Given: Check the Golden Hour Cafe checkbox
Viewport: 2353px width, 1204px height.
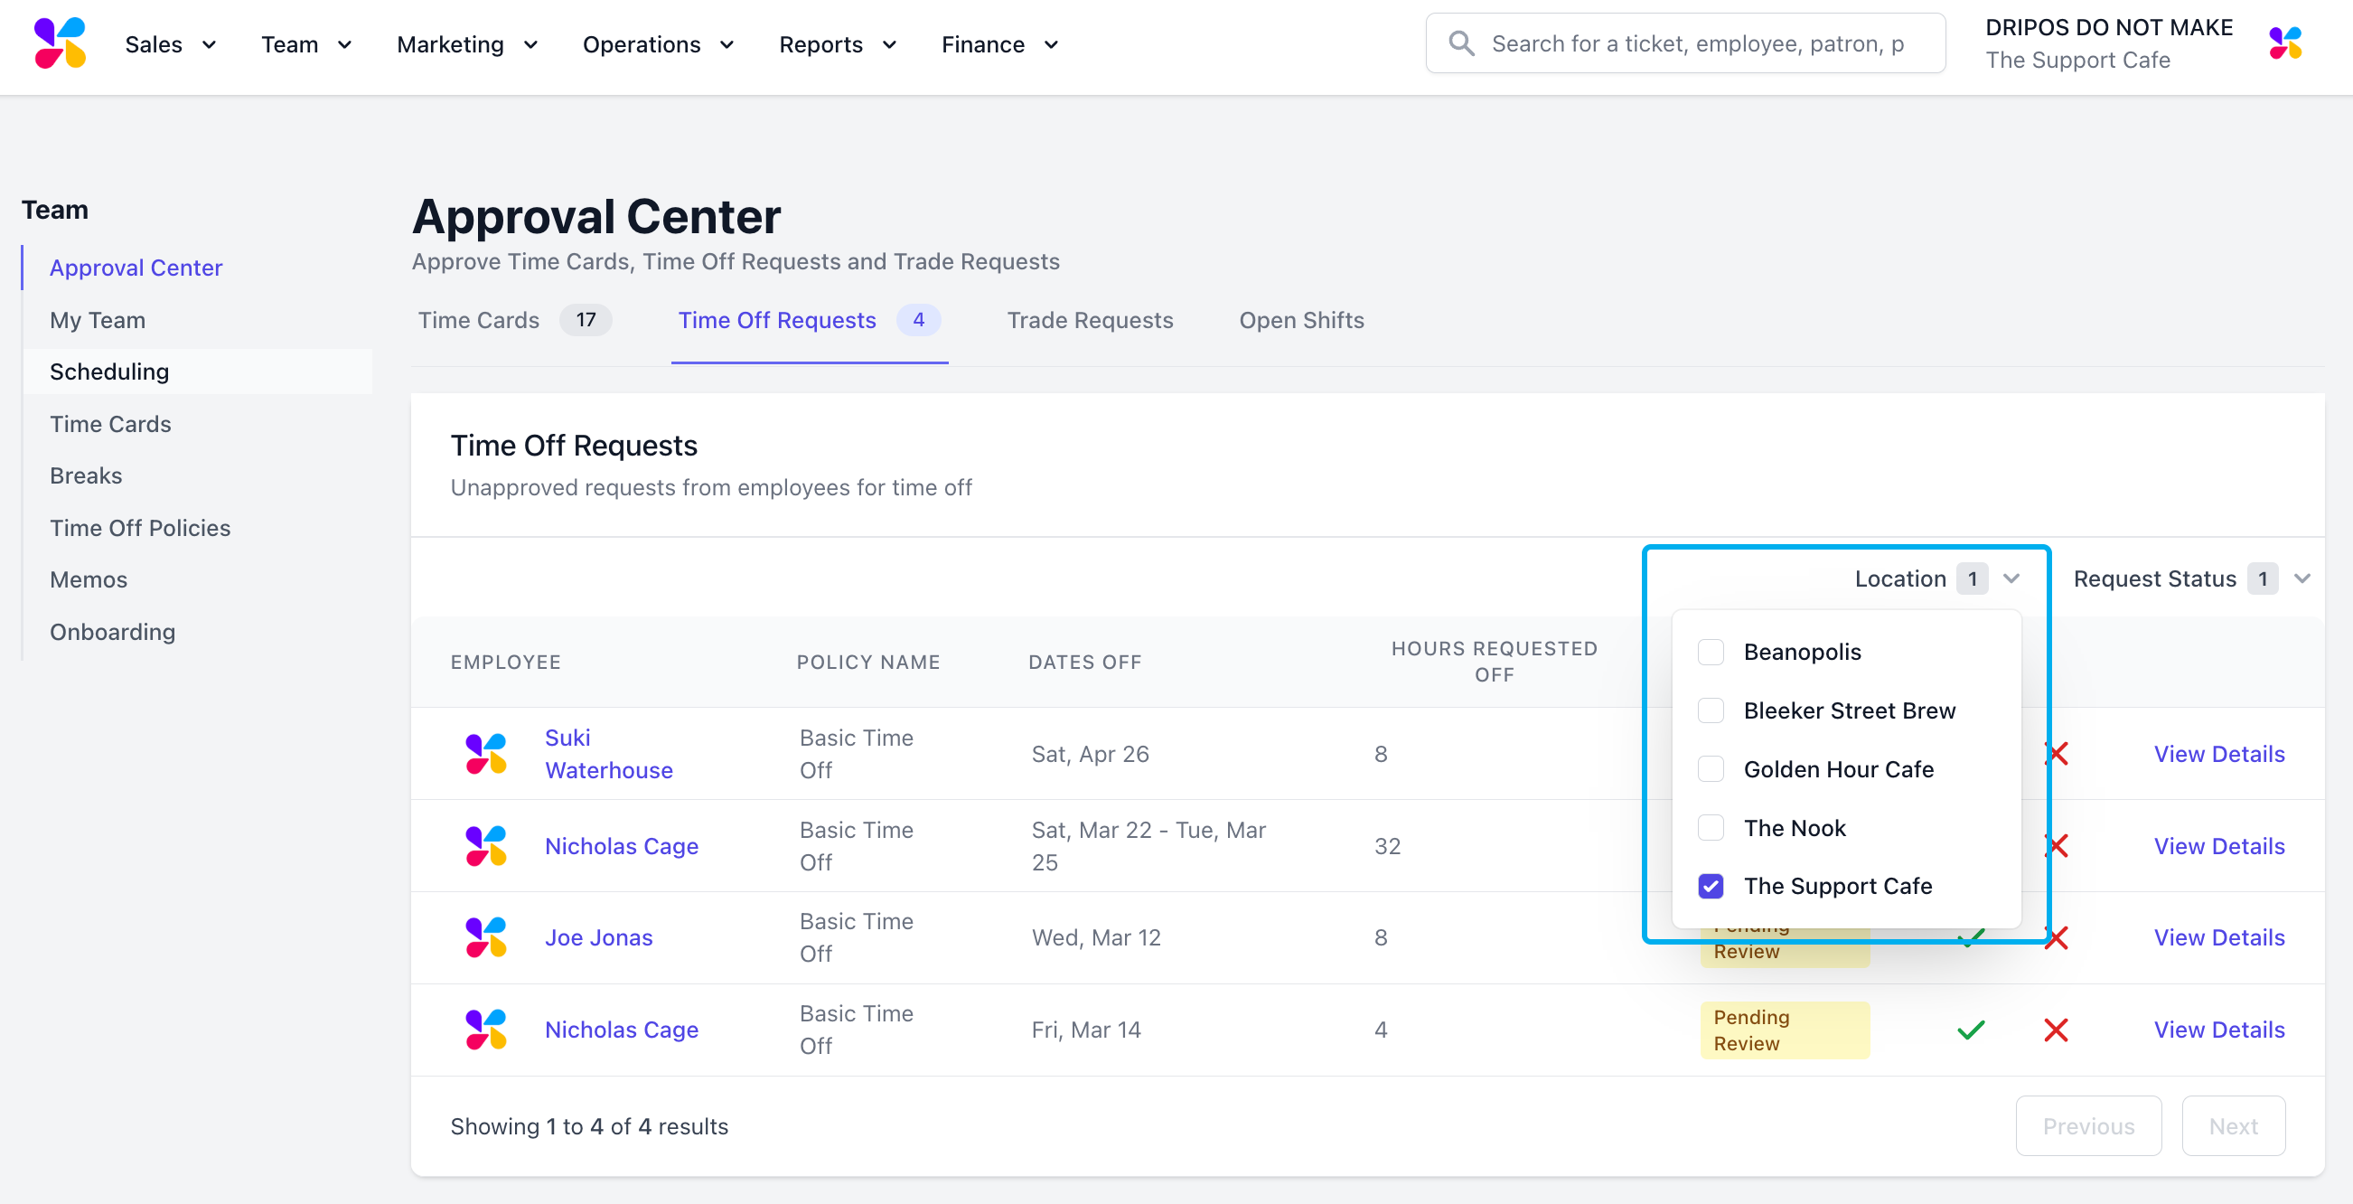Looking at the screenshot, I should tap(1710, 769).
